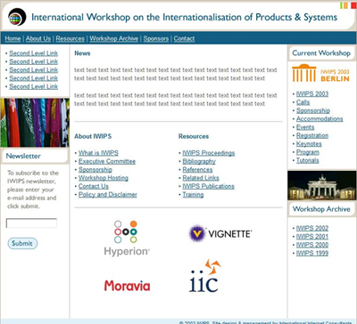The height and width of the screenshot is (324, 357).
Task: Open the IWIPS 2001 archive link
Action: (x=312, y=237)
